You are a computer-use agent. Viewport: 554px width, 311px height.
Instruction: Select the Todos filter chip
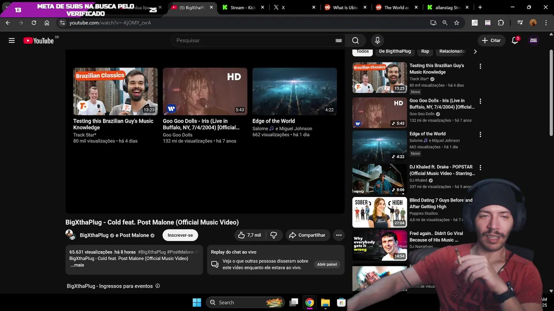point(363,51)
